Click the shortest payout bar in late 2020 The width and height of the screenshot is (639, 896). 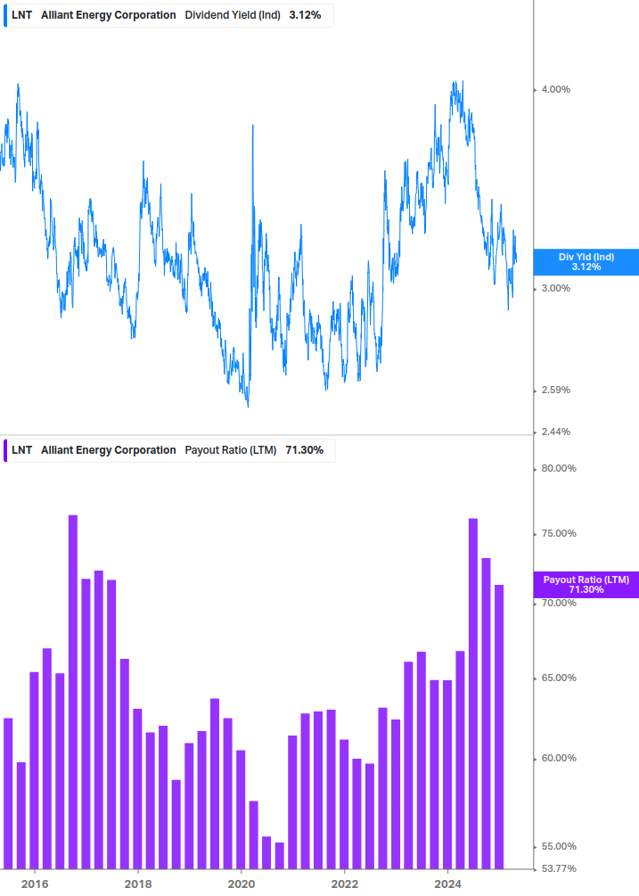279,855
